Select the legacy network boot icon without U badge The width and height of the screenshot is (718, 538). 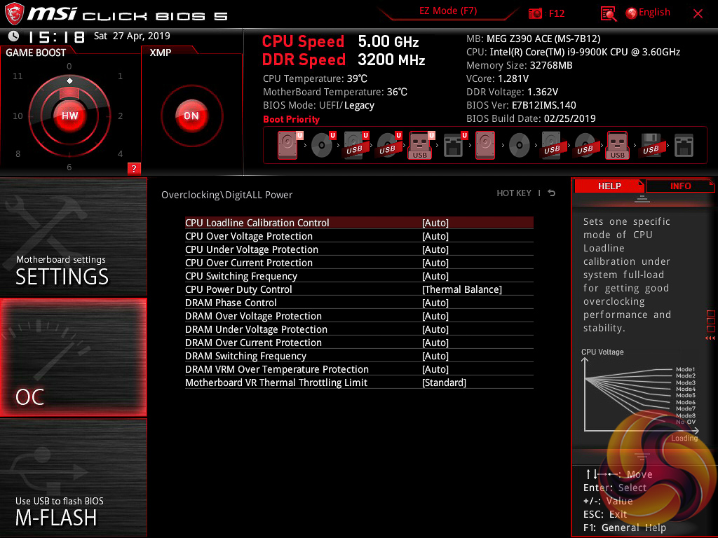(x=684, y=145)
